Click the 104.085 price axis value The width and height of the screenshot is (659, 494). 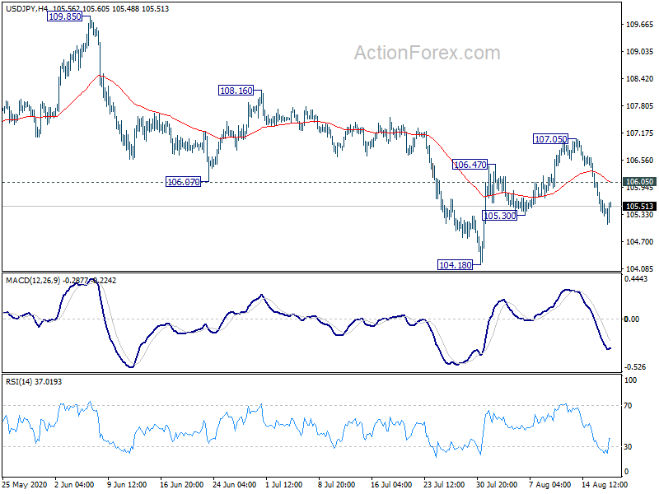click(640, 268)
